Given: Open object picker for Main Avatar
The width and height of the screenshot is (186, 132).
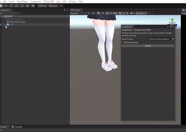Looking at the screenshot, I should coord(173,39).
